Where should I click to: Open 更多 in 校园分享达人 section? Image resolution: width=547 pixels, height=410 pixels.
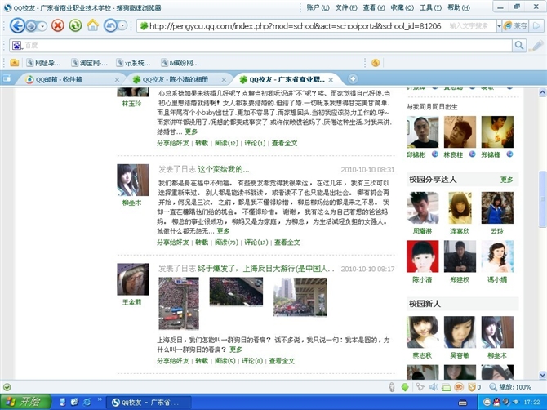506,180
